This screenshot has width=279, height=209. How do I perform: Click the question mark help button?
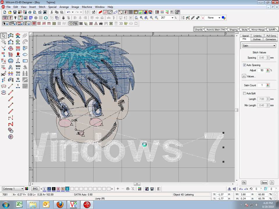coord(272,183)
